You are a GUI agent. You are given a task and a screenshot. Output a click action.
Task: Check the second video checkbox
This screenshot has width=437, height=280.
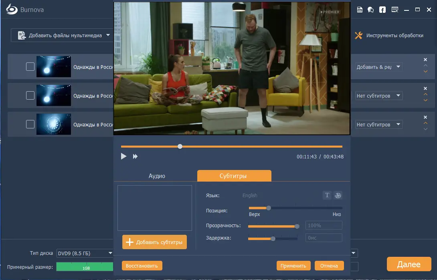click(x=30, y=95)
